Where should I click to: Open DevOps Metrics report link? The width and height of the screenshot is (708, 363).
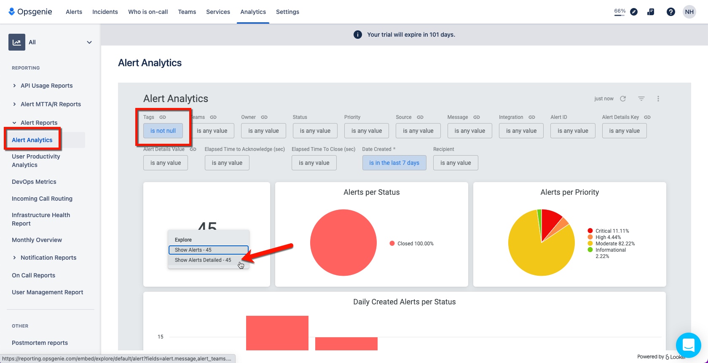[x=34, y=182]
